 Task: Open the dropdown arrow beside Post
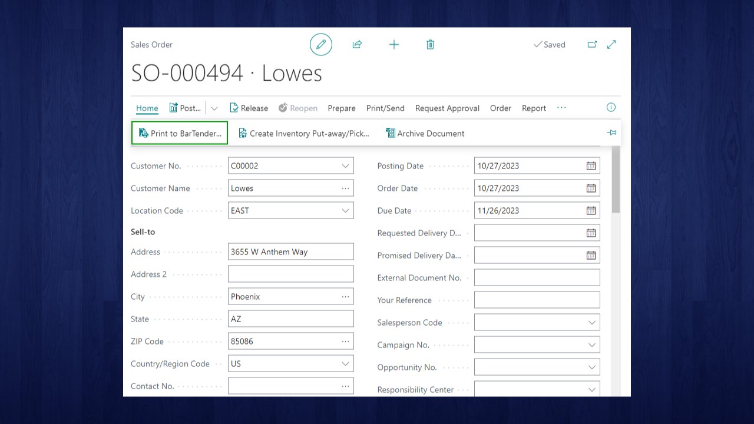pos(214,108)
